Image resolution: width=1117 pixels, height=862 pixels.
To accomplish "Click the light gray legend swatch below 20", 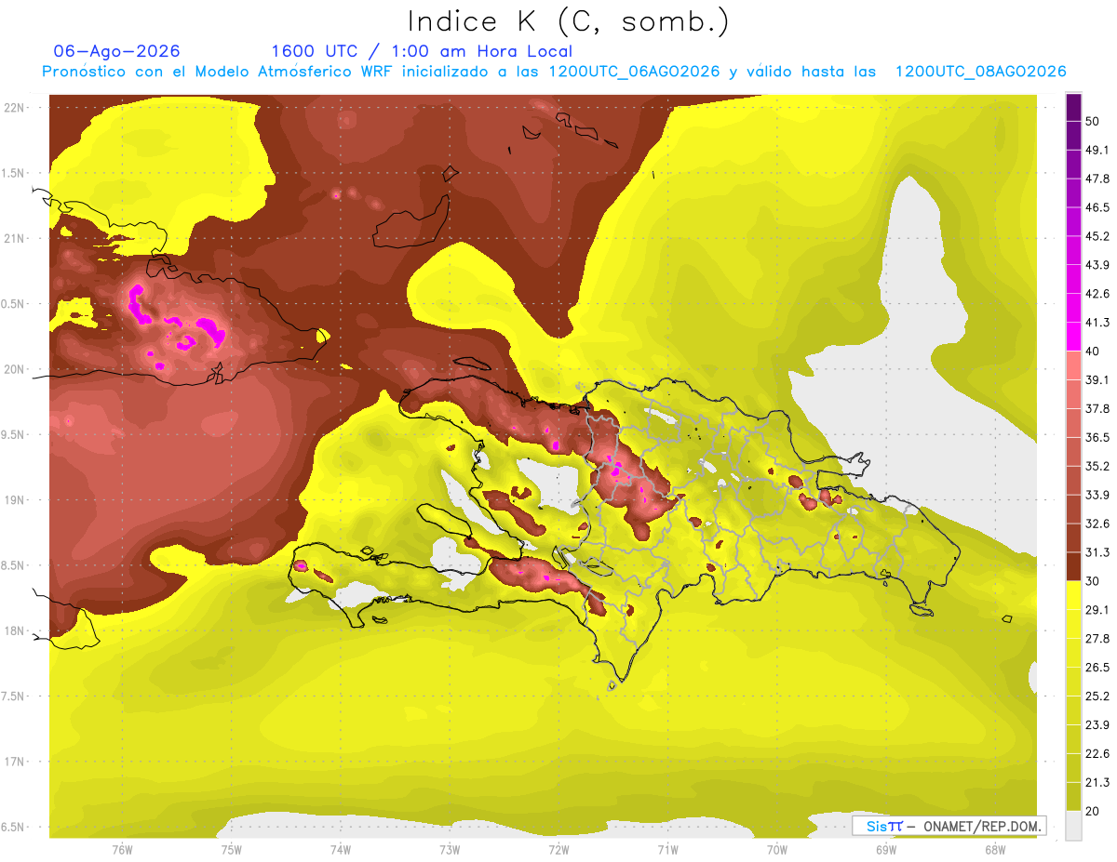I will (x=1073, y=825).
